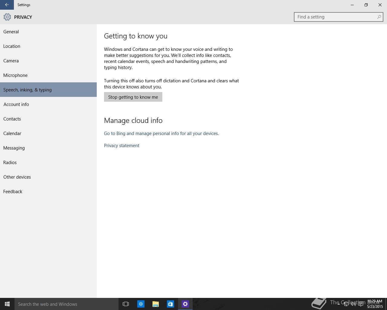Select Microphone in the sidebar
Image resolution: width=387 pixels, height=310 pixels.
[48, 75]
